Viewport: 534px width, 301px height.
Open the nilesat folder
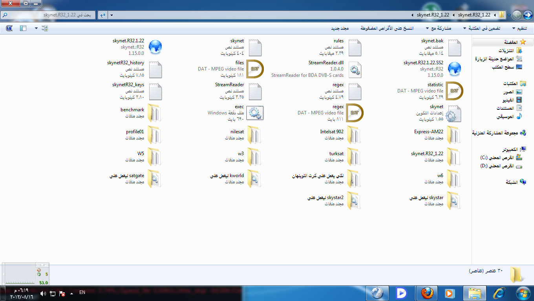coord(243,135)
